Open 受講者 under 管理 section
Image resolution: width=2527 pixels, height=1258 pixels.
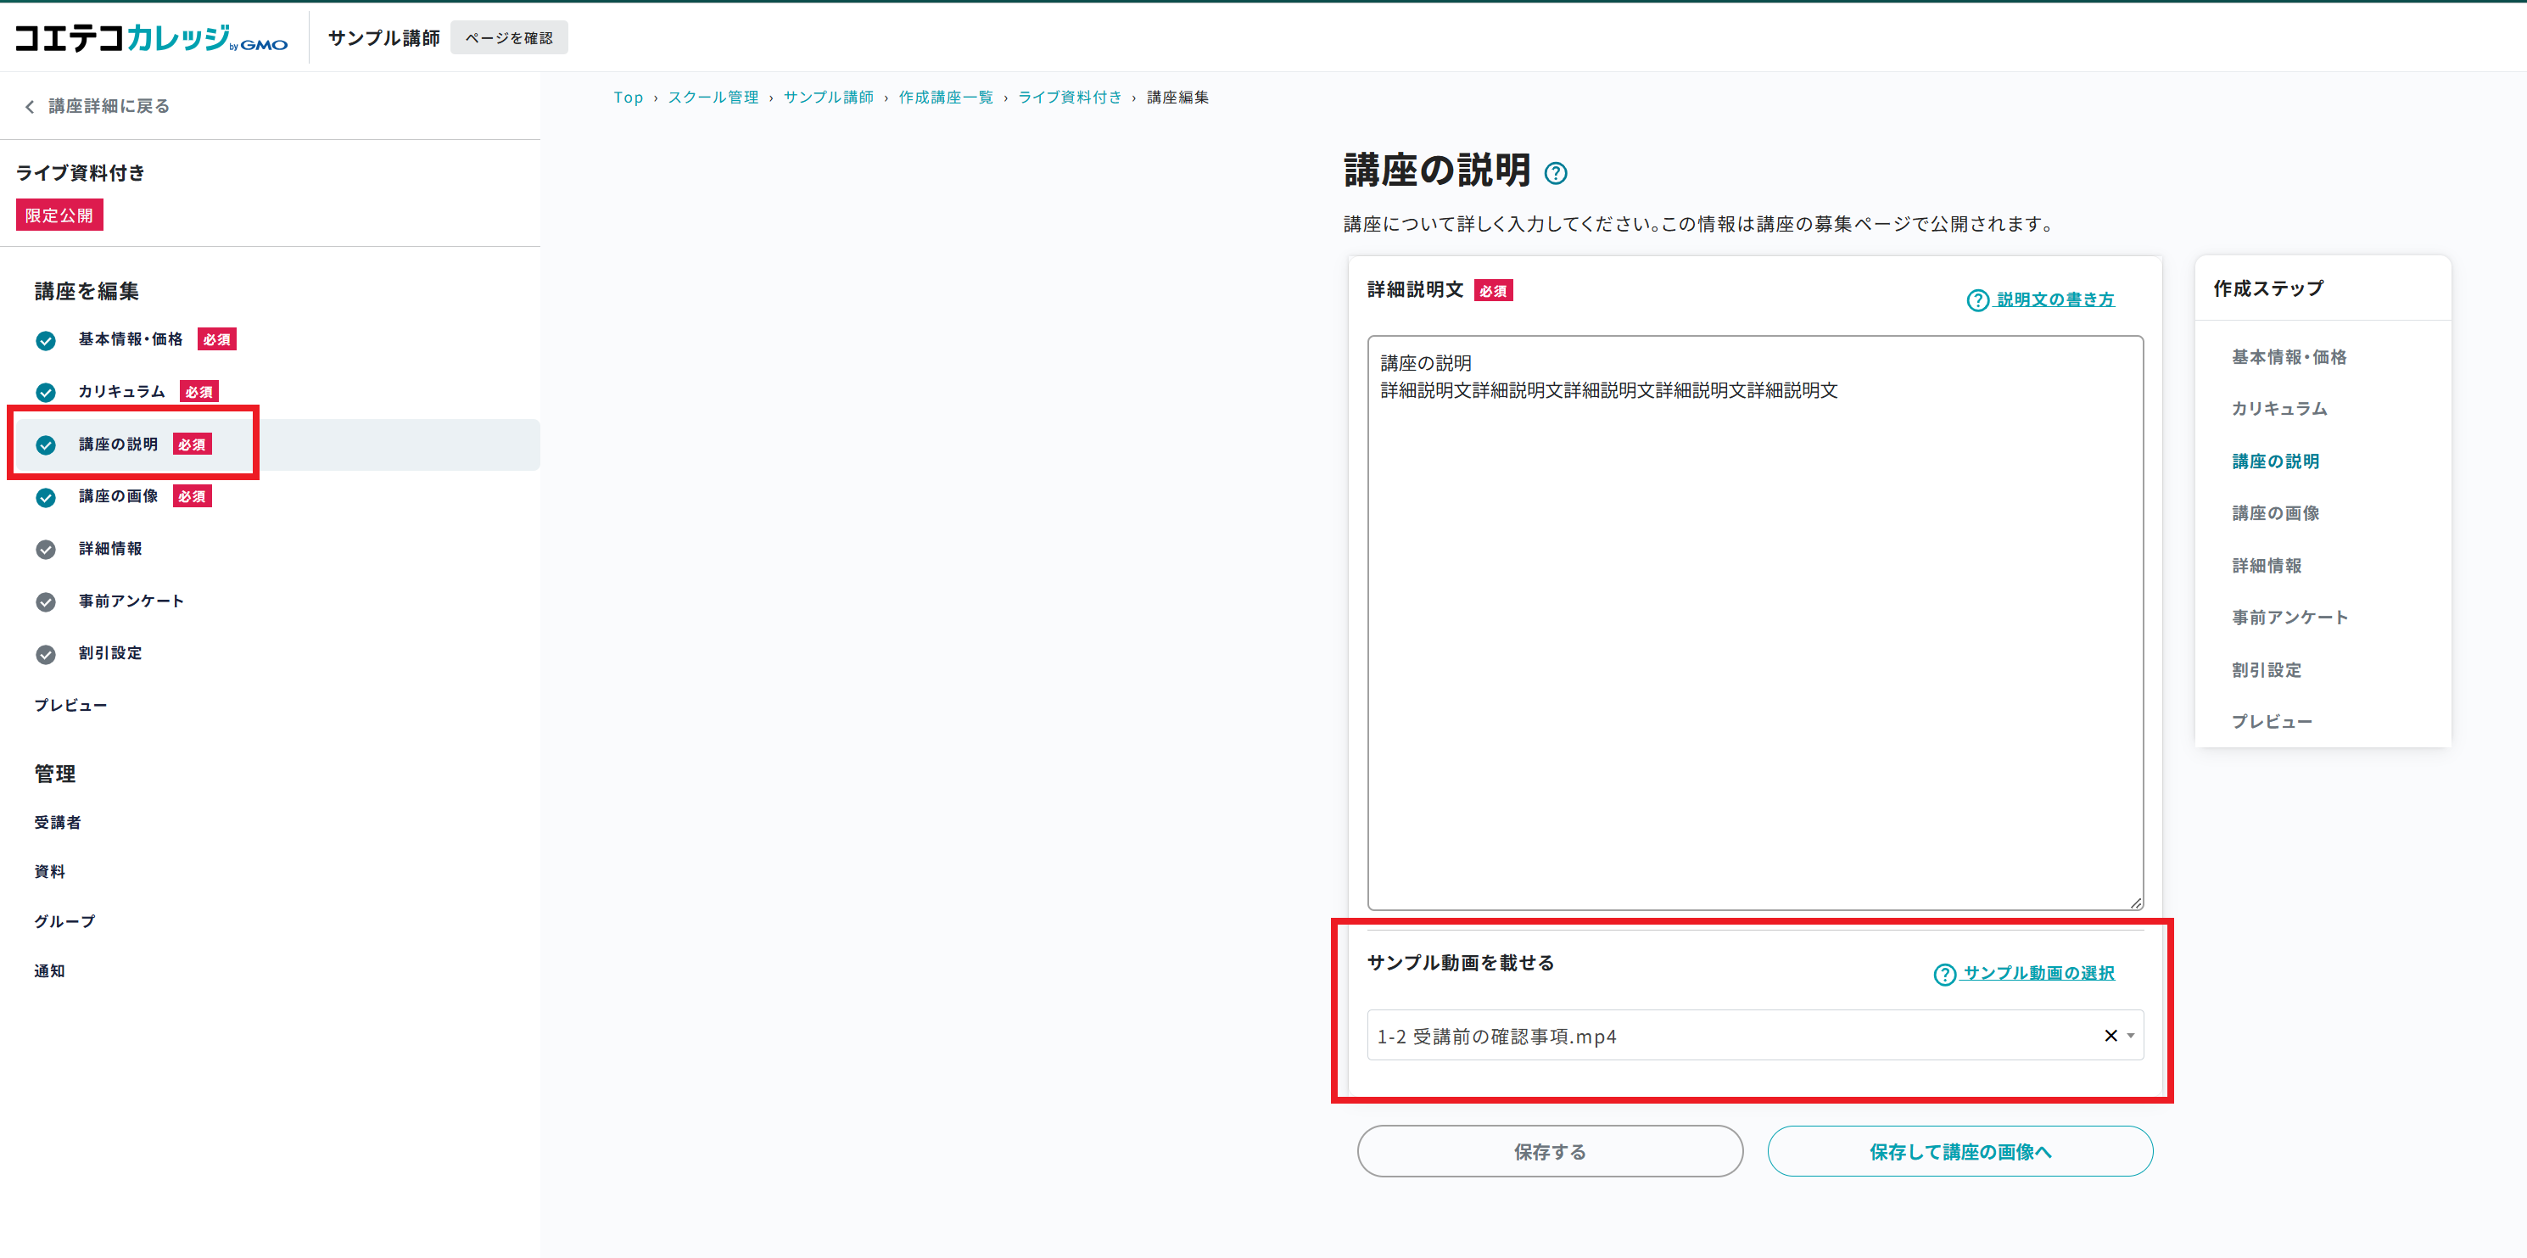coord(57,822)
